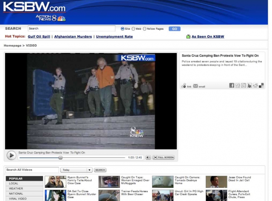Click the email envelope icon

(195, 86)
